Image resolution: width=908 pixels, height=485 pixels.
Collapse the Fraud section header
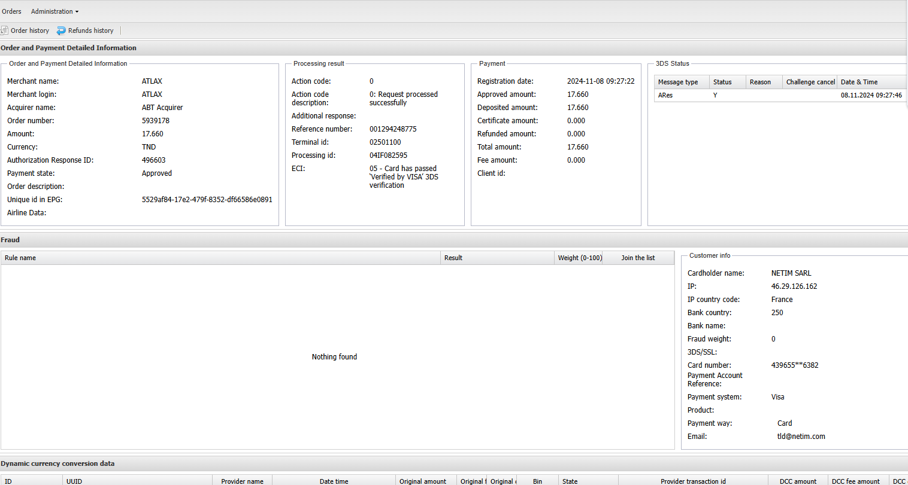click(x=10, y=240)
